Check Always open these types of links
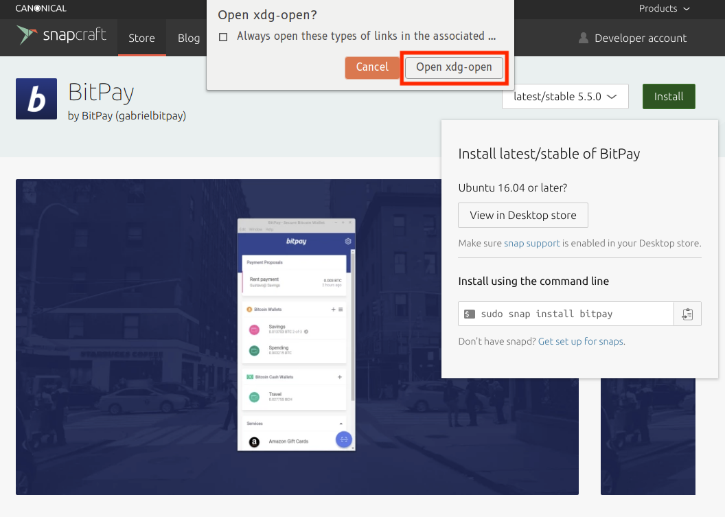 [223, 37]
